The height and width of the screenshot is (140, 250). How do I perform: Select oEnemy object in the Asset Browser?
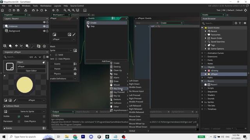tap(214, 71)
